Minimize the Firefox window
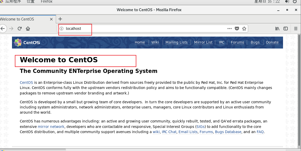 tap(278, 10)
